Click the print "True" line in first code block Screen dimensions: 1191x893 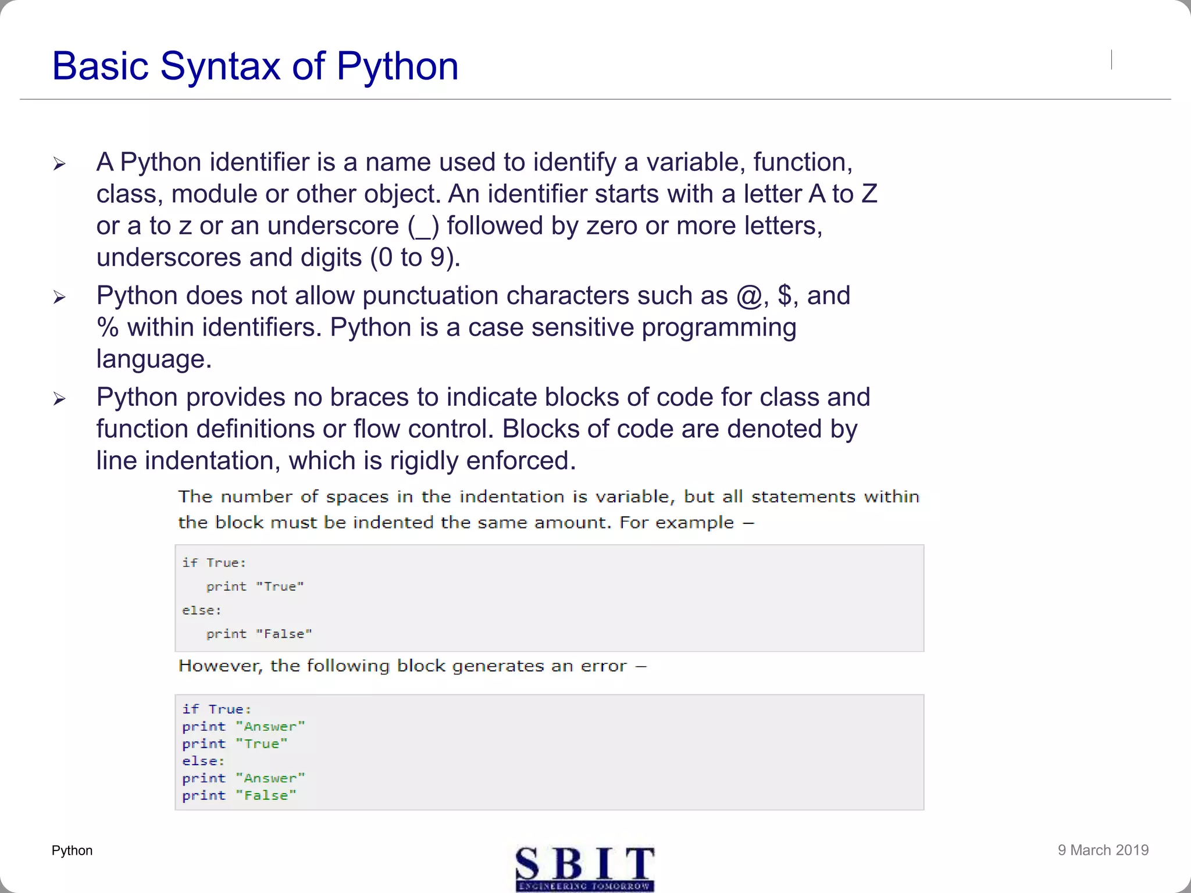(255, 587)
